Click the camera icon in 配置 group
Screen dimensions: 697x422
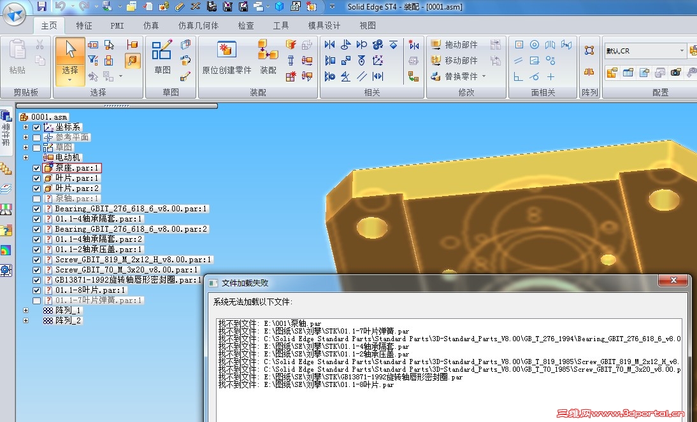click(x=676, y=73)
